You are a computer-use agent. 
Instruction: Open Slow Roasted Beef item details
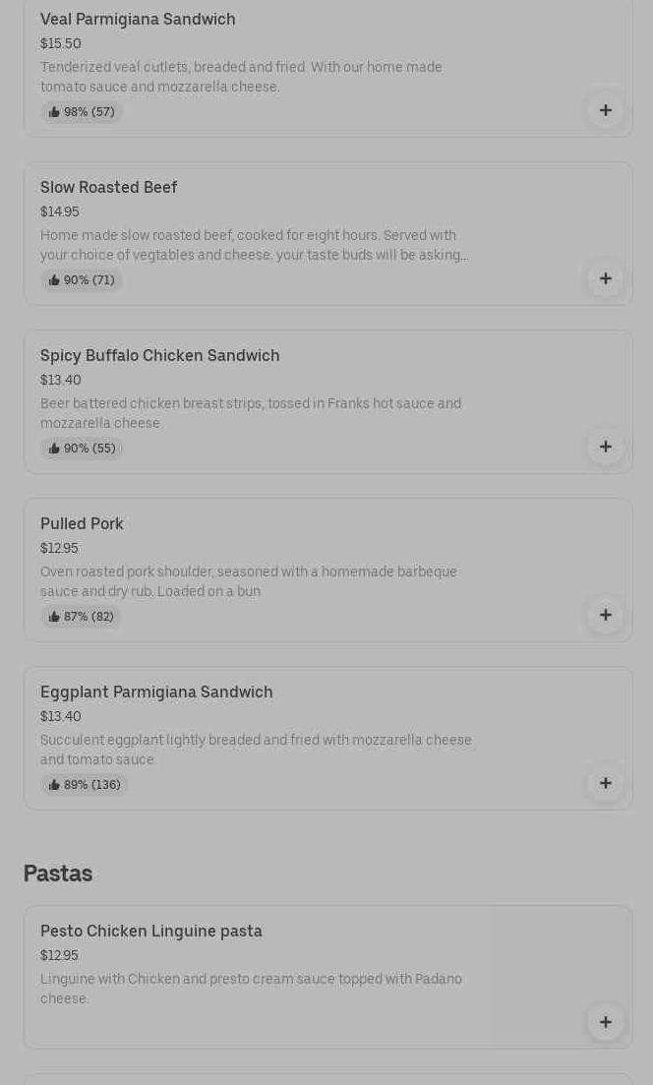point(108,187)
